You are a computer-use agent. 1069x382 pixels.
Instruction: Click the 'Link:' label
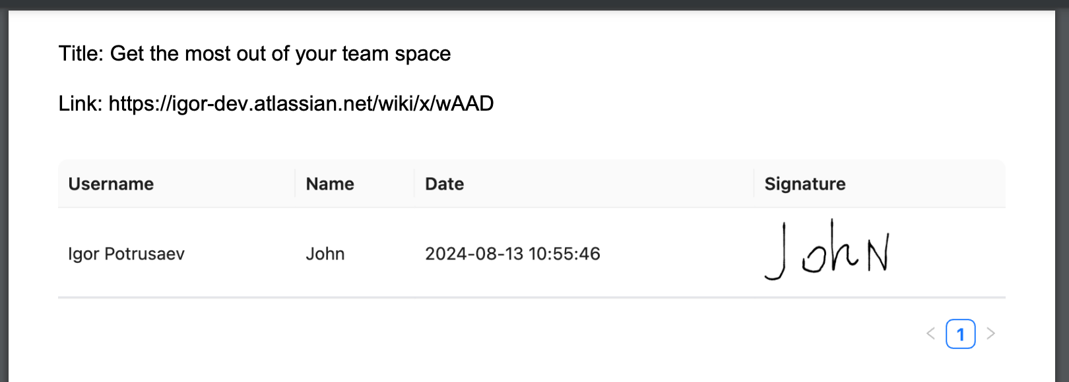pos(81,103)
